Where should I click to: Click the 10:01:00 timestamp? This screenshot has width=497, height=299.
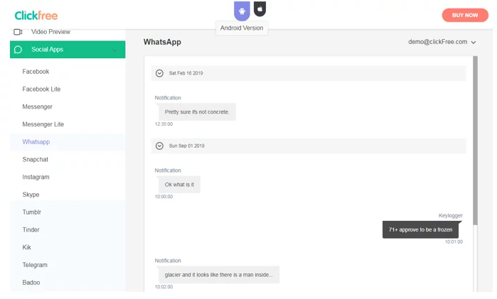454,241
